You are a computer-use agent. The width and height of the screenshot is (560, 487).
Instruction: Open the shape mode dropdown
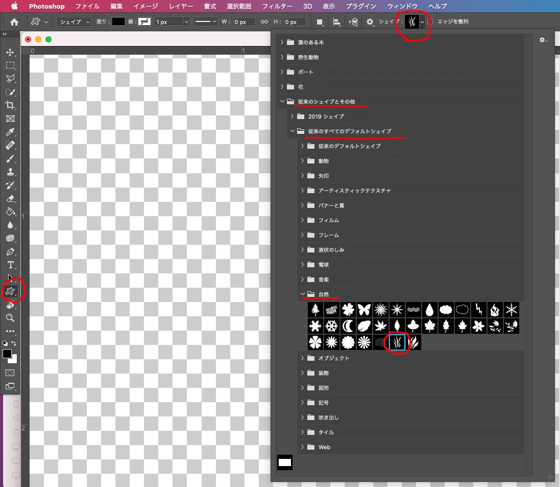coord(74,22)
